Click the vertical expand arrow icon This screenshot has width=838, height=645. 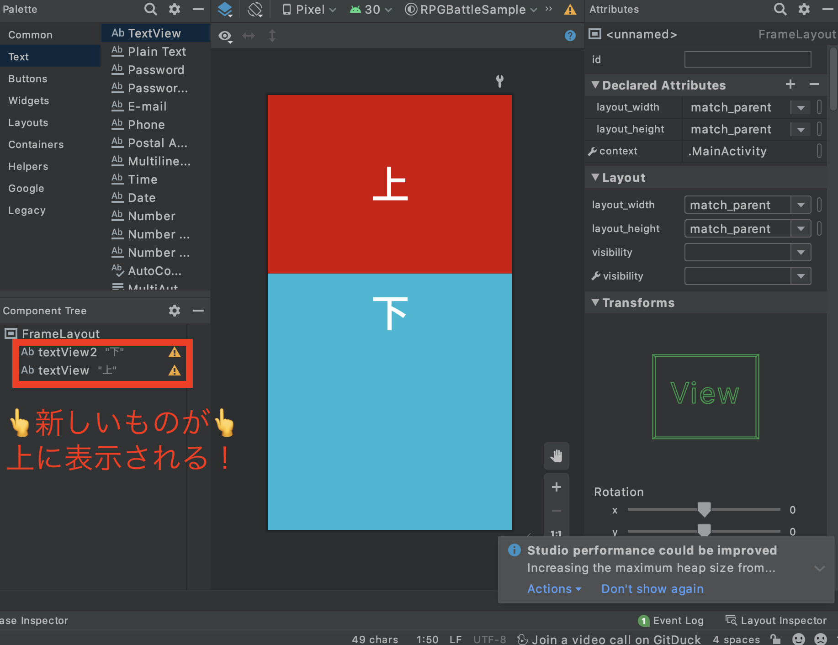click(x=272, y=36)
